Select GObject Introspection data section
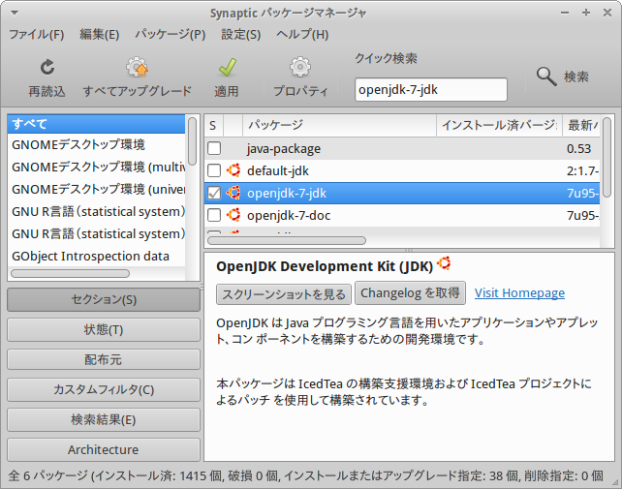Image resolution: width=622 pixels, height=489 pixels. [x=96, y=257]
